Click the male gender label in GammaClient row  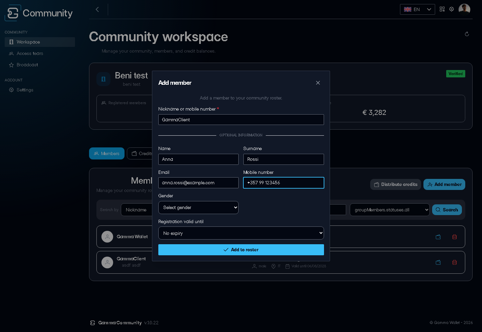tap(262, 266)
